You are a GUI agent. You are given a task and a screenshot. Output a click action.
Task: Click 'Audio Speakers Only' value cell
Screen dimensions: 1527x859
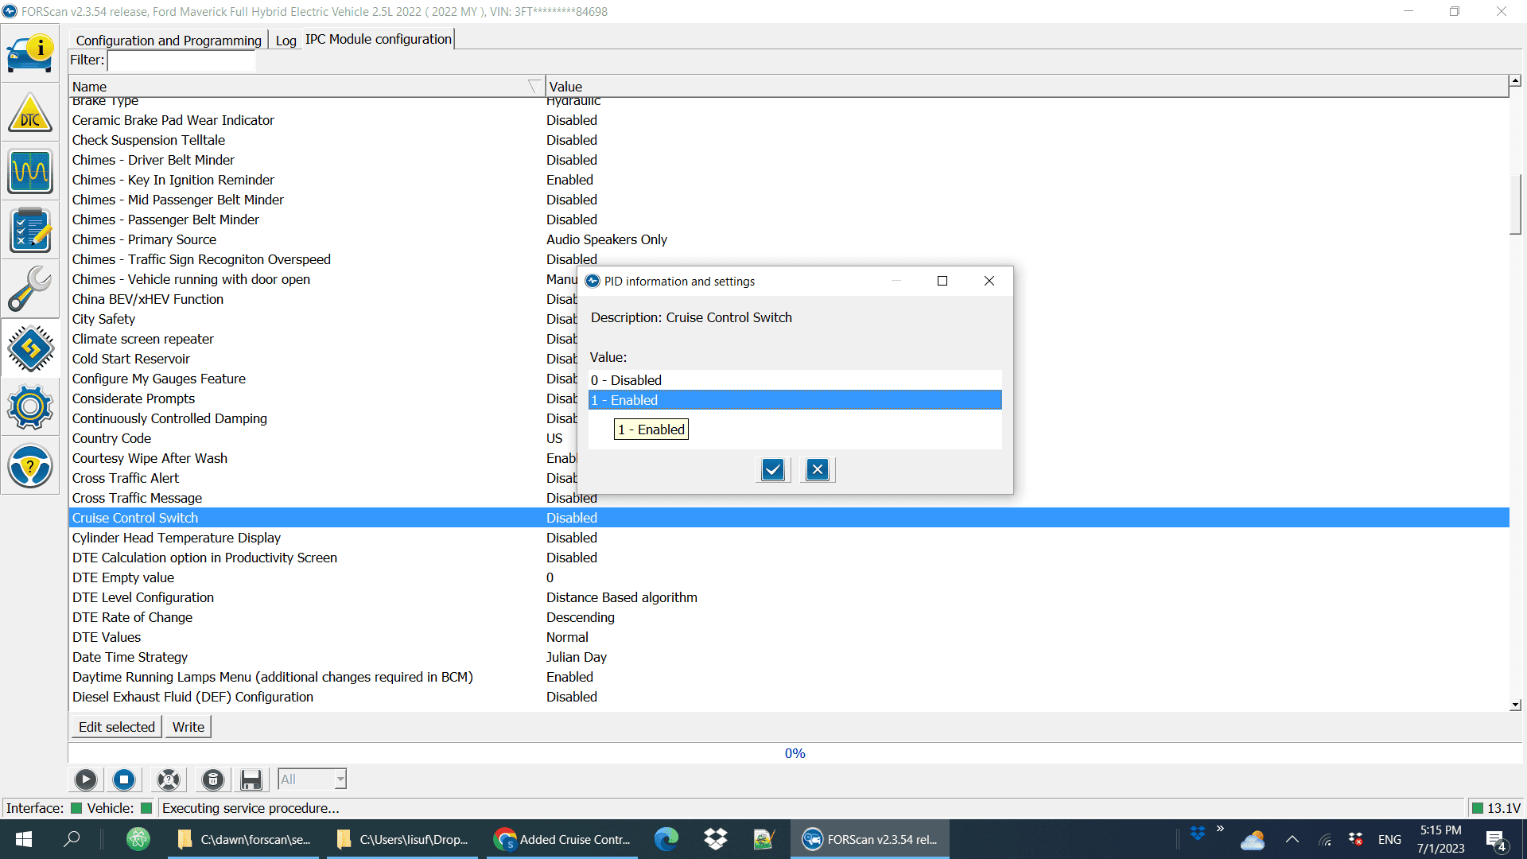(607, 239)
